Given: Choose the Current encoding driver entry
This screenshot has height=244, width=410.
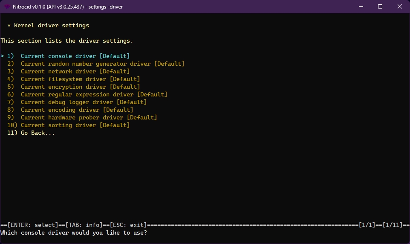Looking at the screenshot, I should click(77, 110).
